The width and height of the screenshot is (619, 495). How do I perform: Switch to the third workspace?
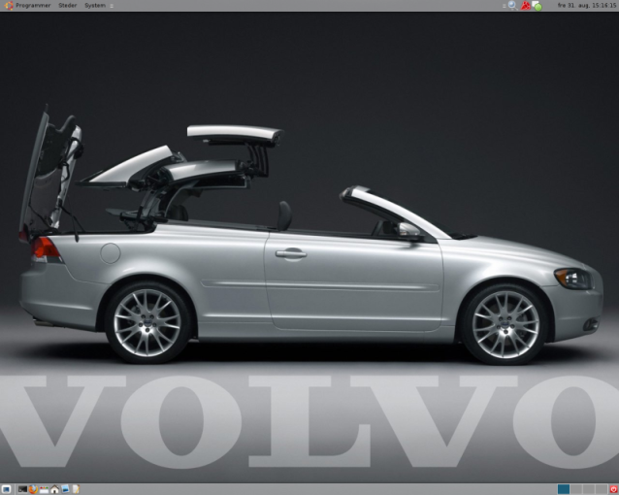pos(589,489)
